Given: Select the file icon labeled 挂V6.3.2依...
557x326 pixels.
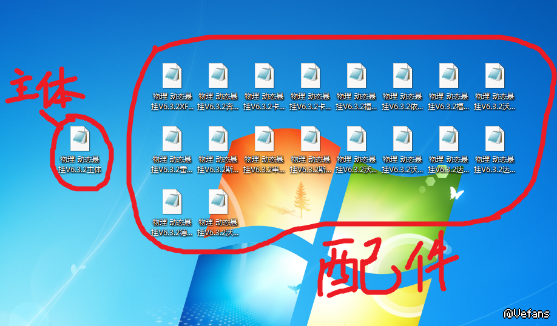Looking at the screenshot, I should (403, 76).
